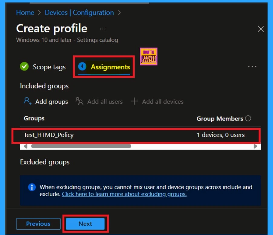Open Devices | Configuration breadcrumb
The image size is (273, 235).
point(79,12)
